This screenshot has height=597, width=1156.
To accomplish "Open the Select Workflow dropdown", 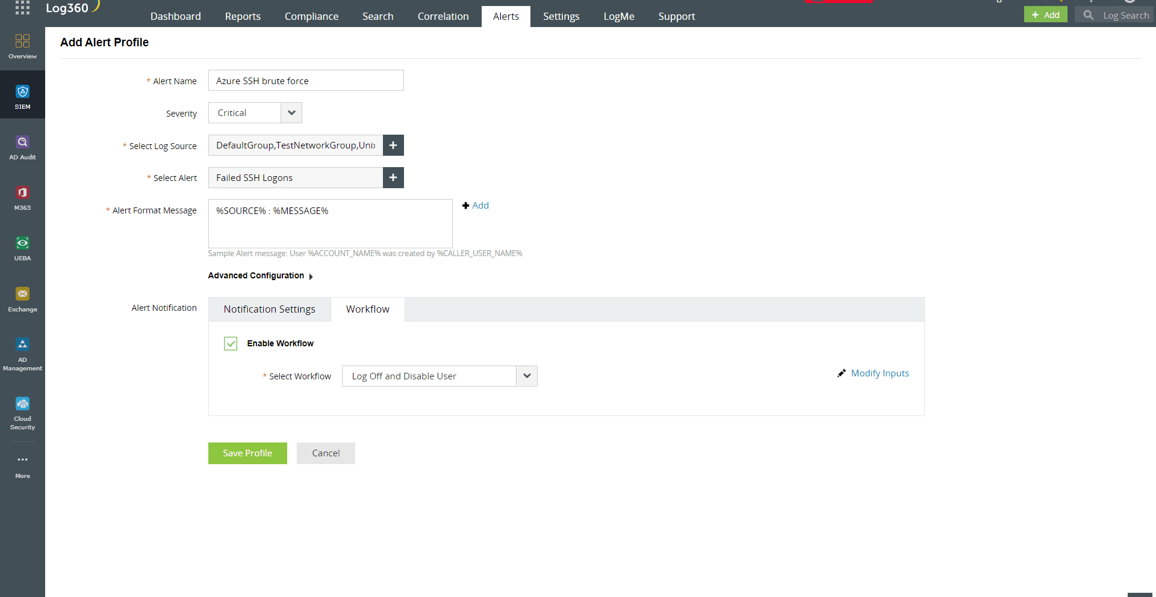I will click(x=527, y=376).
